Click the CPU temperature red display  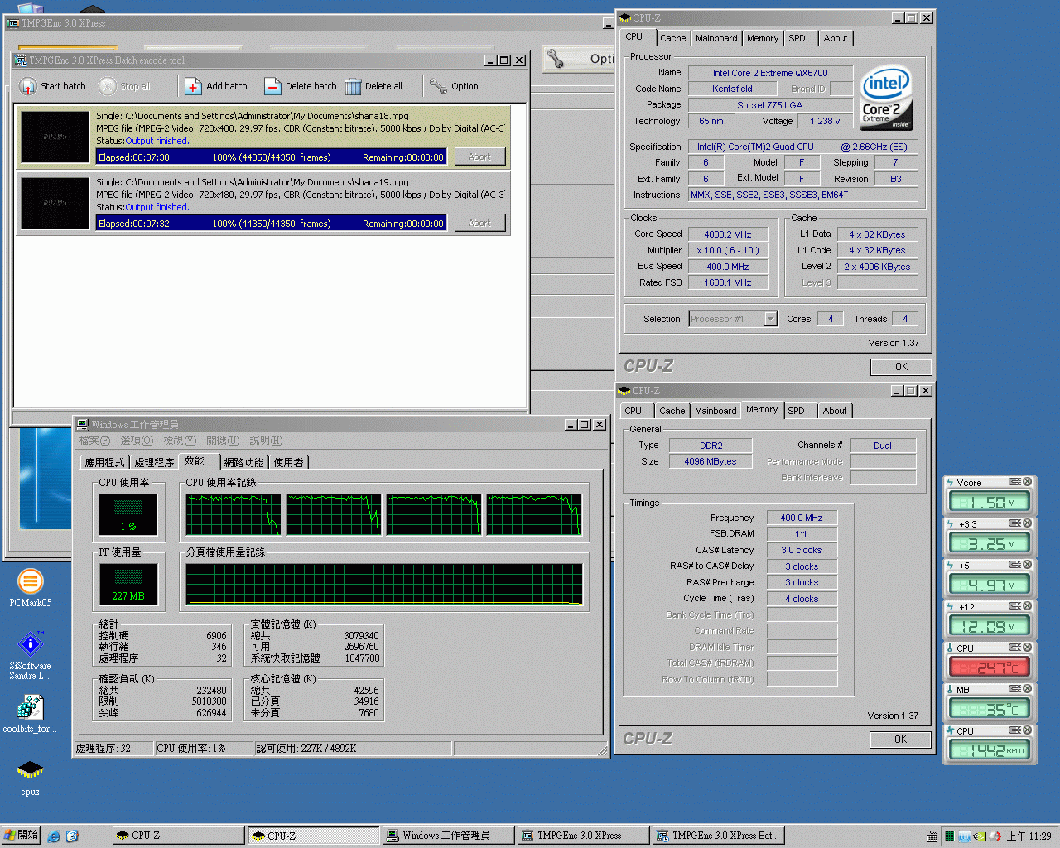tap(989, 667)
